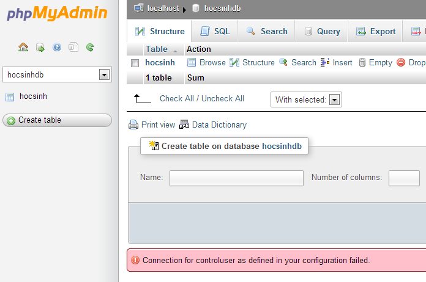This screenshot has width=426, height=282.
Task: Click the Empty trash icon for hocsinh
Action: (x=362, y=62)
